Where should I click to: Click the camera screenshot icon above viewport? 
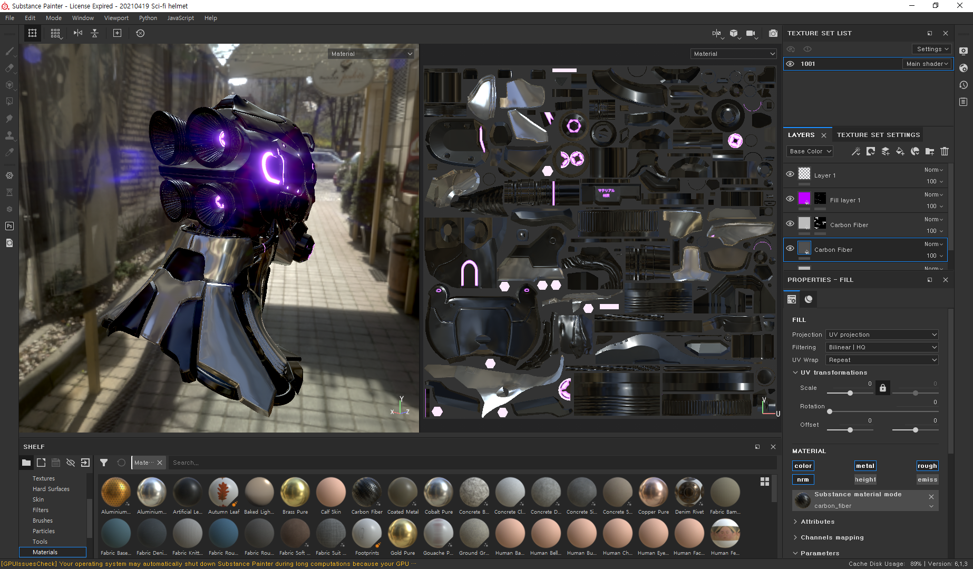tap(773, 33)
